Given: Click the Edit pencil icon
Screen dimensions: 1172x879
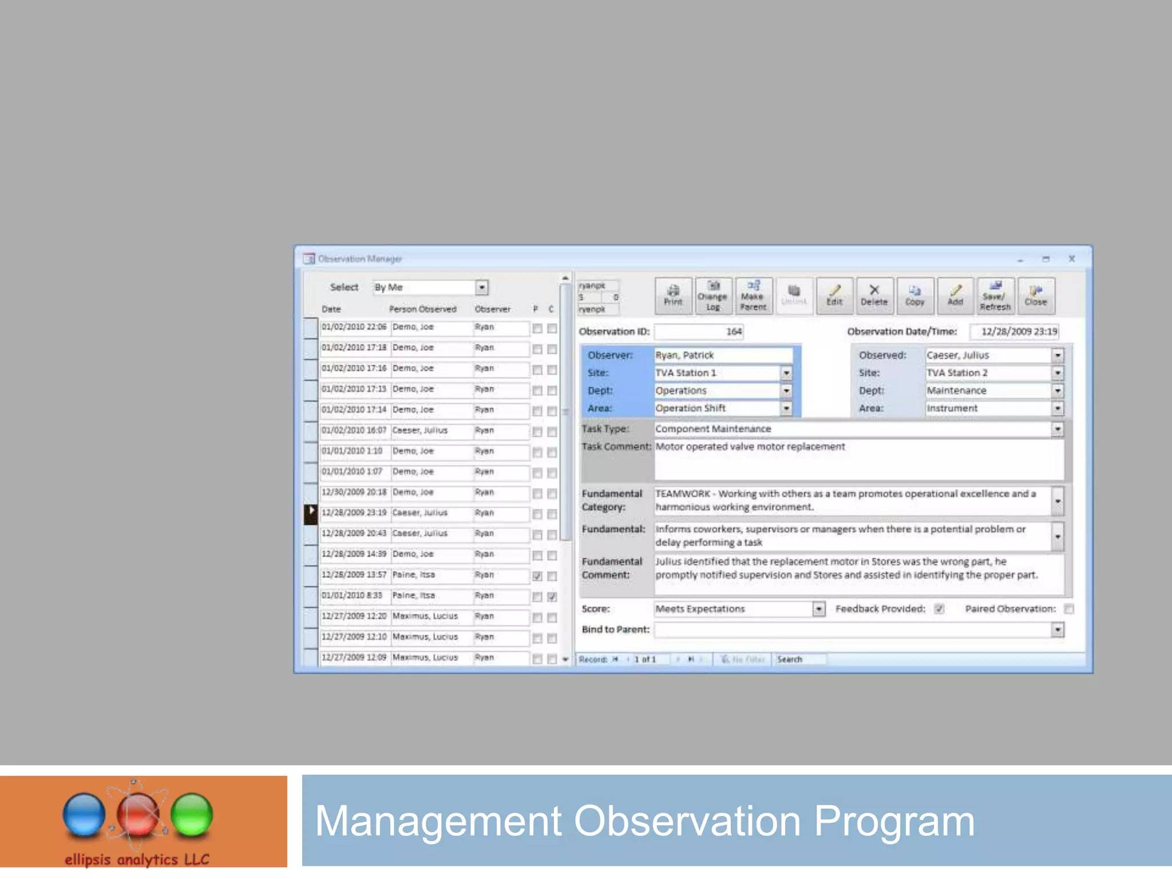Looking at the screenshot, I should [x=834, y=295].
